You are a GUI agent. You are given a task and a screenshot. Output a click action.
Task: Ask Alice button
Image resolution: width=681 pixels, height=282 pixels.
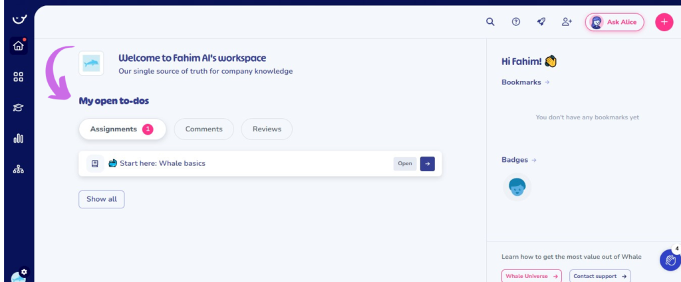click(614, 22)
